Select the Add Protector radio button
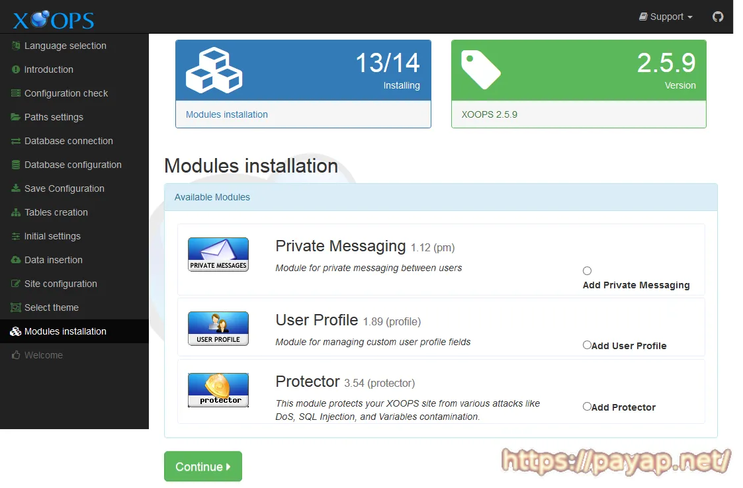The height and width of the screenshot is (488, 743). (x=585, y=406)
